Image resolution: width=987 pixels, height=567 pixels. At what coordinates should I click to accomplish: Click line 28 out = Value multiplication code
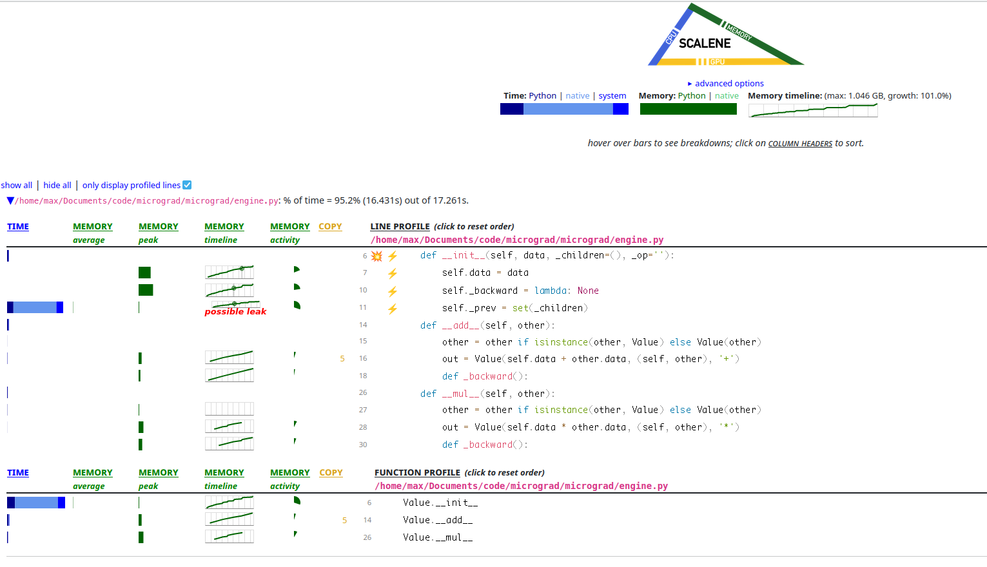[591, 428]
